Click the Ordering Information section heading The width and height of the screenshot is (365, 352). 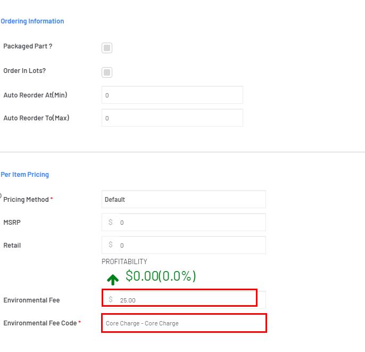(32, 21)
